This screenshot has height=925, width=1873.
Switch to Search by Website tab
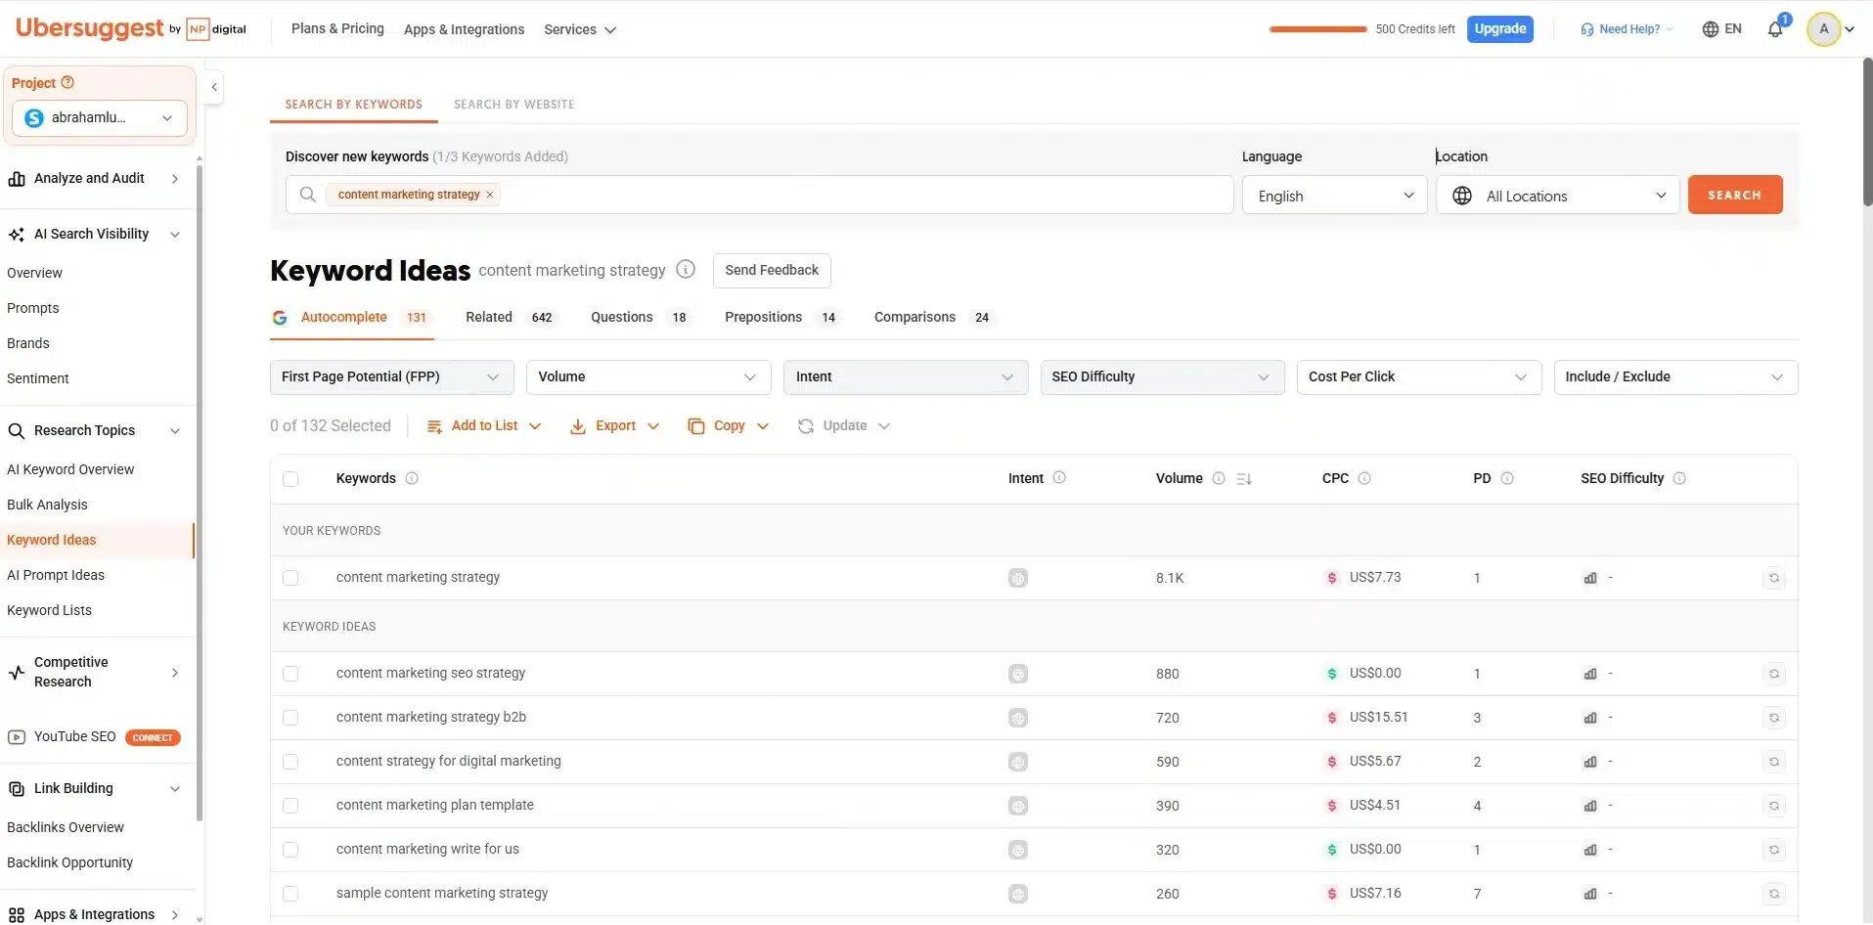[x=514, y=105]
